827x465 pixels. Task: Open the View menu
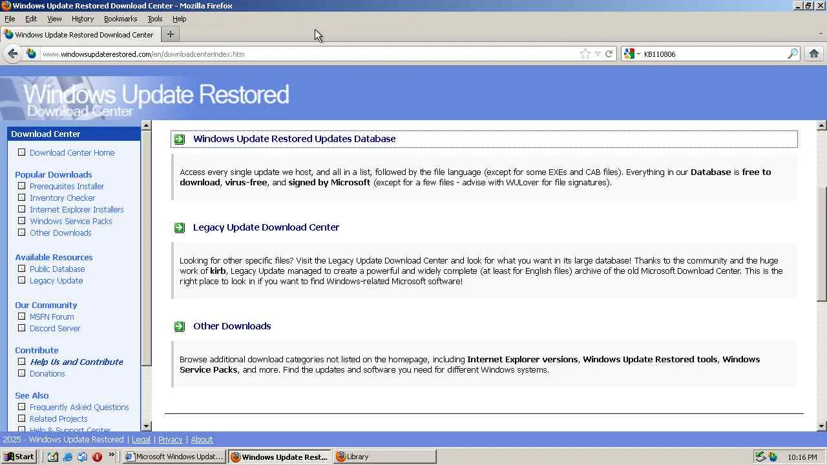pyautogui.click(x=54, y=19)
